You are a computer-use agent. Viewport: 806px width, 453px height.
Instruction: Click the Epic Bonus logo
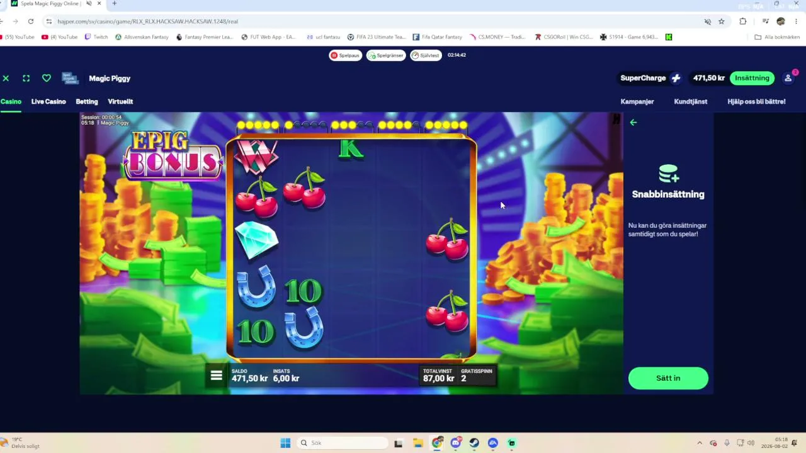tap(172, 155)
